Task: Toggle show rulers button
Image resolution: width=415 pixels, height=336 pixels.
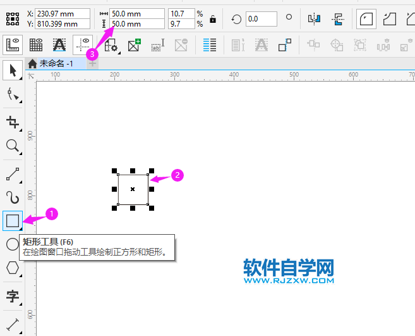Action: coord(13,44)
